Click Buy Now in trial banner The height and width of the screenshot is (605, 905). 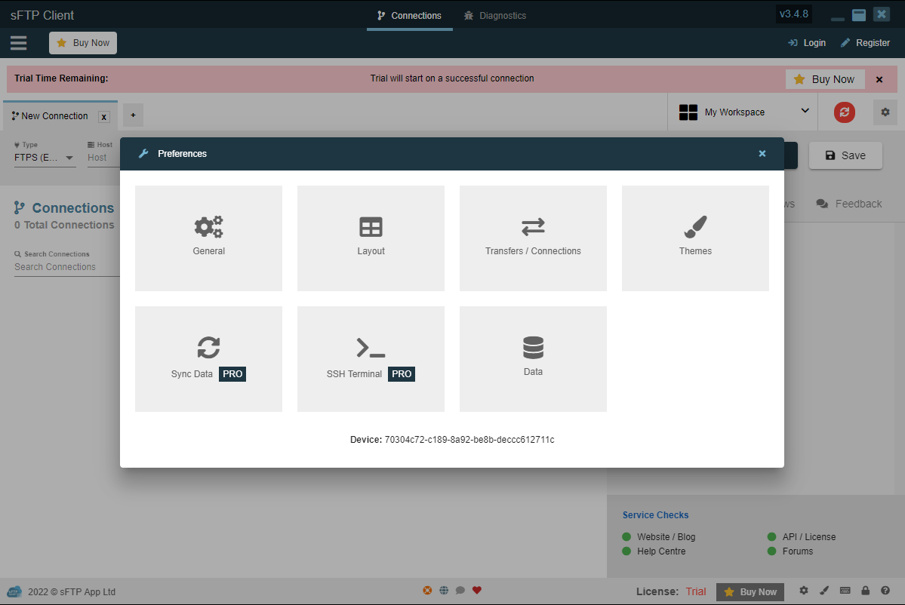(x=825, y=79)
